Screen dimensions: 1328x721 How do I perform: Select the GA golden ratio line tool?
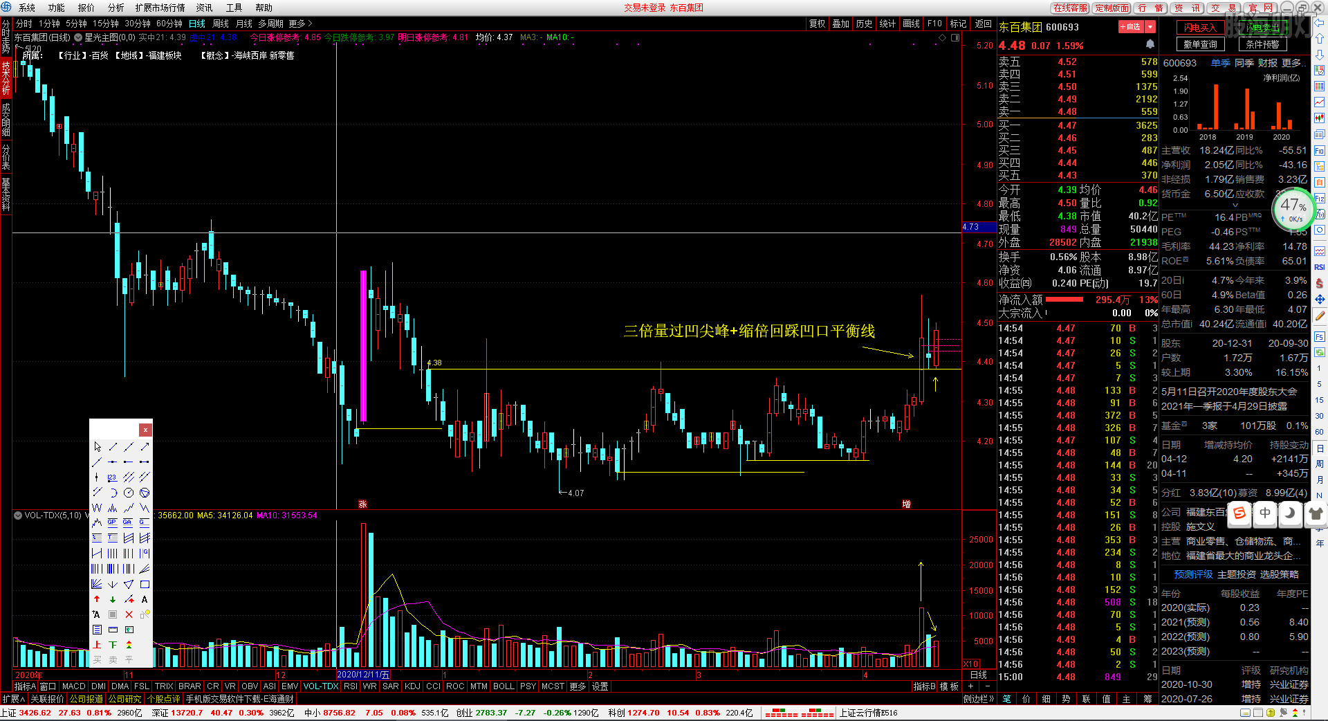[129, 523]
